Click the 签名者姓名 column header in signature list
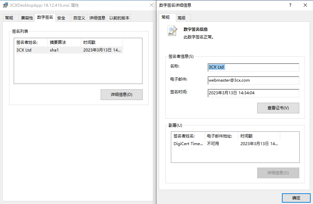 point(31,42)
